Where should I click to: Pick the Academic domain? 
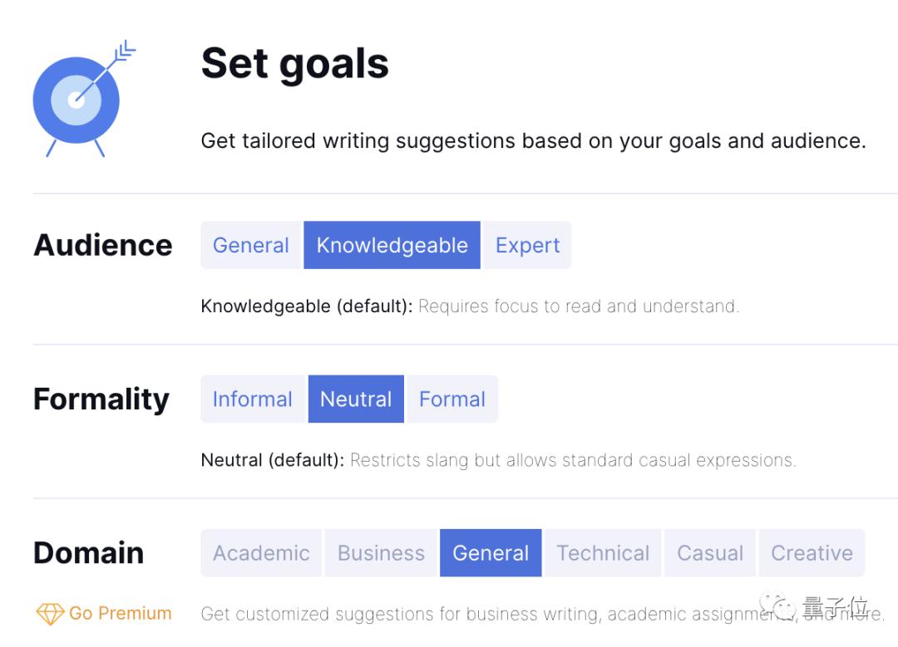(261, 552)
